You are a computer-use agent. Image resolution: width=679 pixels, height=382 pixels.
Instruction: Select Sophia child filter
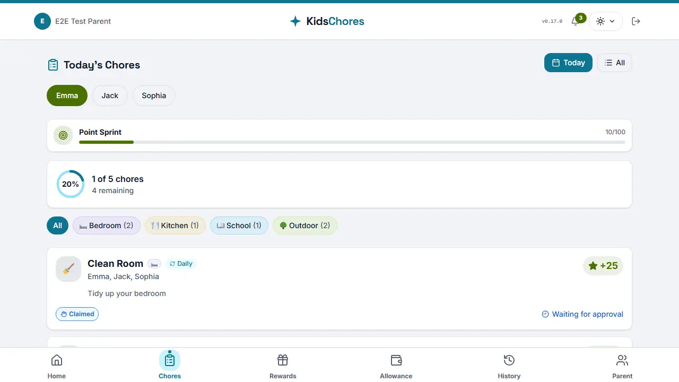click(154, 95)
